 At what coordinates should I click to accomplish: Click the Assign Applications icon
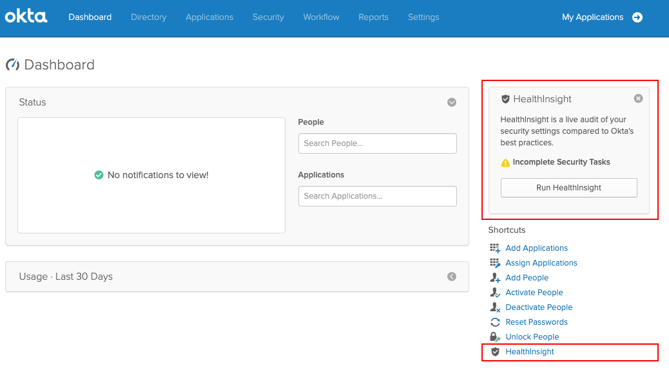(x=495, y=263)
